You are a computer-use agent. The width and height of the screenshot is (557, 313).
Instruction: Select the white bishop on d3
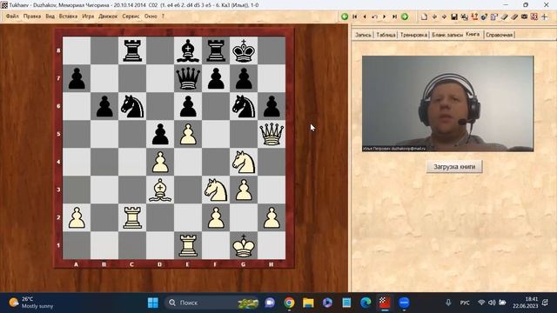point(160,190)
